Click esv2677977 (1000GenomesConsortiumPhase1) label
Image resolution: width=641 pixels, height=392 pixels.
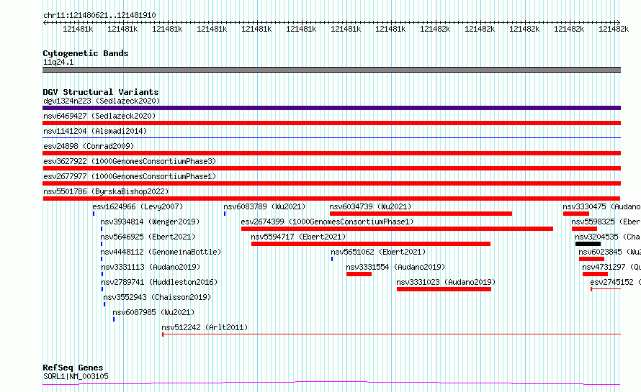point(130,176)
